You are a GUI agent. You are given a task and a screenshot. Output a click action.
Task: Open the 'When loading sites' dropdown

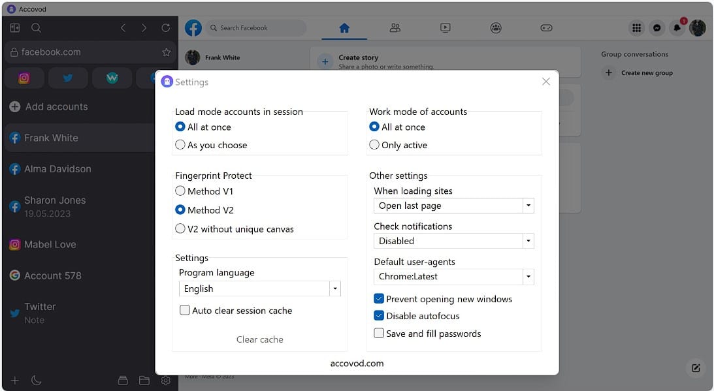click(x=528, y=206)
